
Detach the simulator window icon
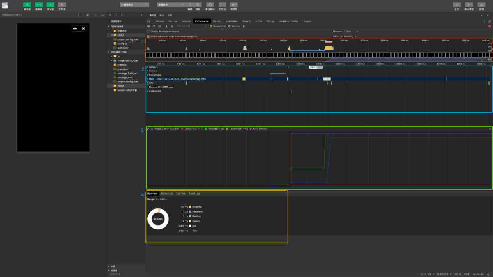point(102,15)
